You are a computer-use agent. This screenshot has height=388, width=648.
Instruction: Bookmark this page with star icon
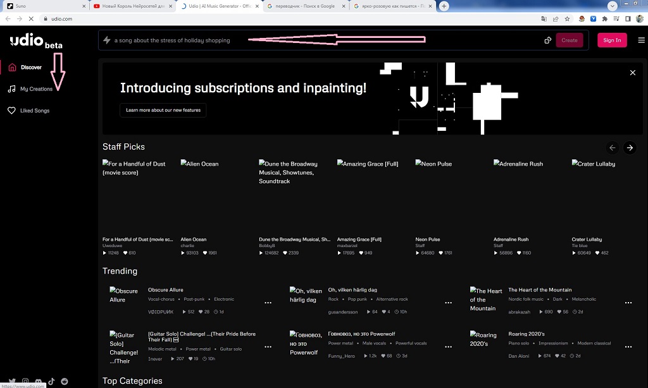(x=568, y=19)
